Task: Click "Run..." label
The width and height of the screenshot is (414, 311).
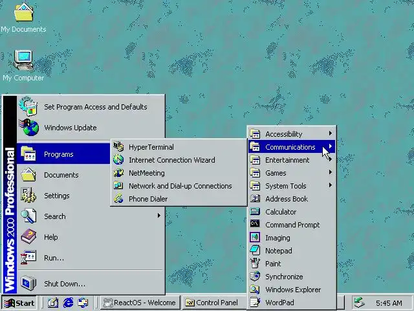Action: (54, 258)
